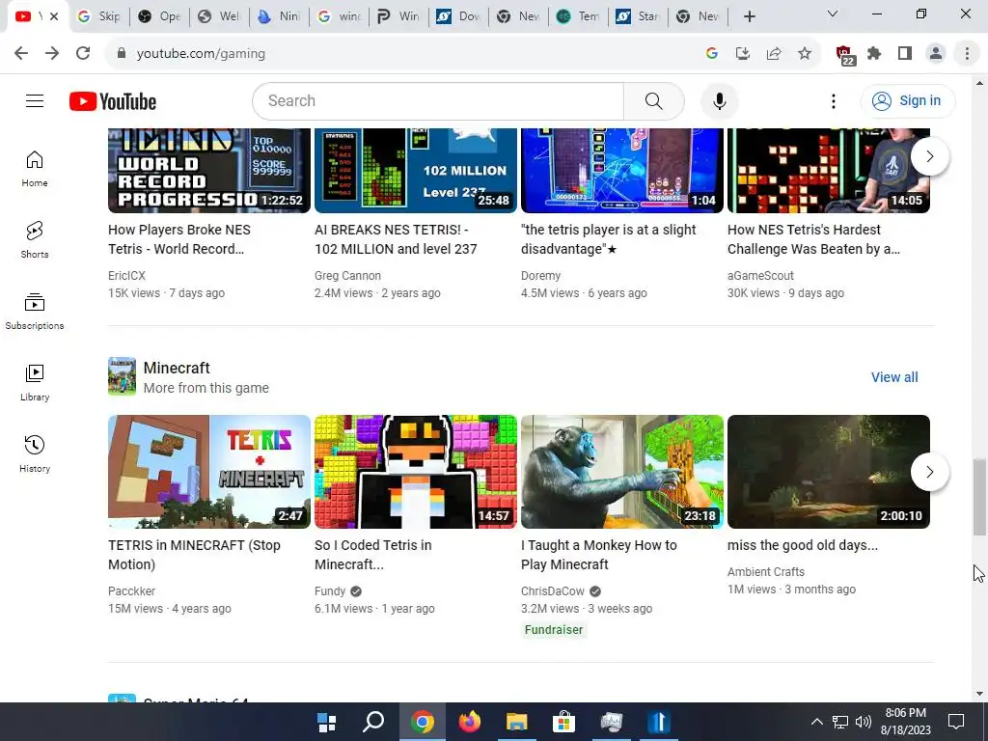988x741 pixels.
Task: Open the tab search dropdown chevron
Action: coord(833,14)
